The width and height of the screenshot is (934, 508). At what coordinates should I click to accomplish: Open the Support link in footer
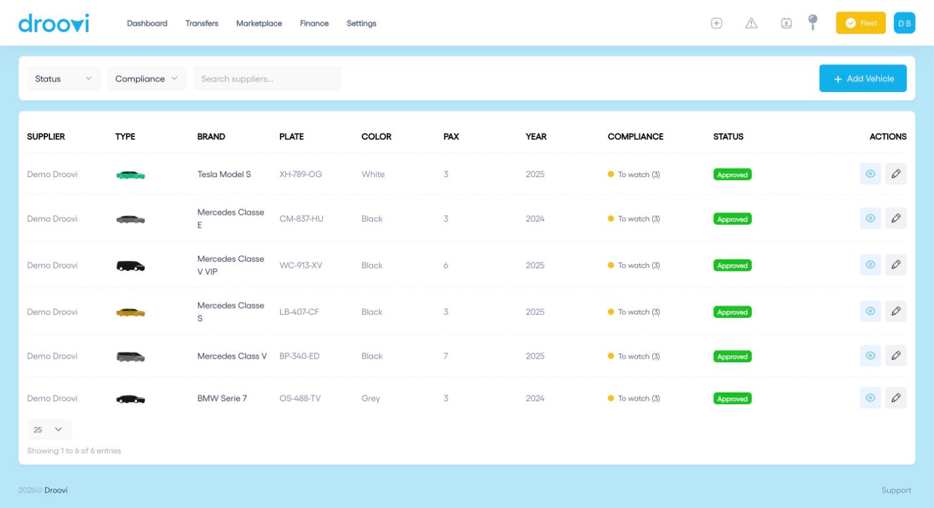point(896,490)
